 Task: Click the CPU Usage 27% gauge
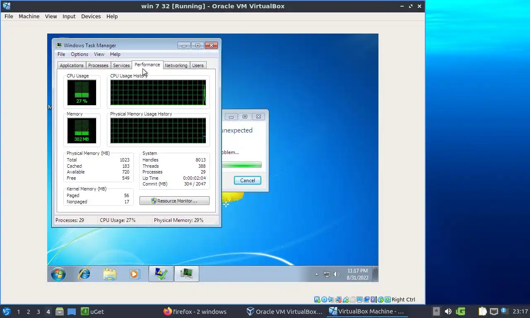[82, 93]
